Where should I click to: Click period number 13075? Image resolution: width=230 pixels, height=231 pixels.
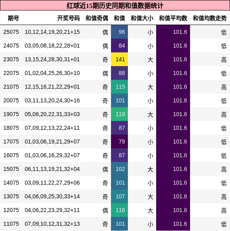coord(11,196)
